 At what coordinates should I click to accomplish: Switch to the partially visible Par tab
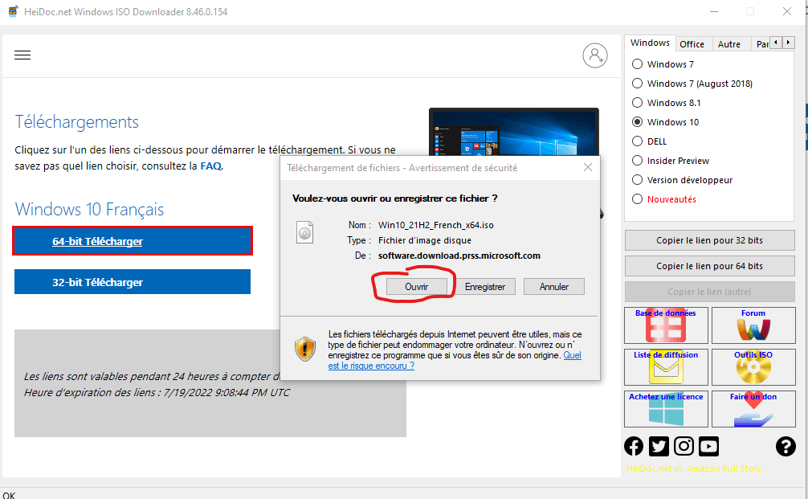click(761, 44)
